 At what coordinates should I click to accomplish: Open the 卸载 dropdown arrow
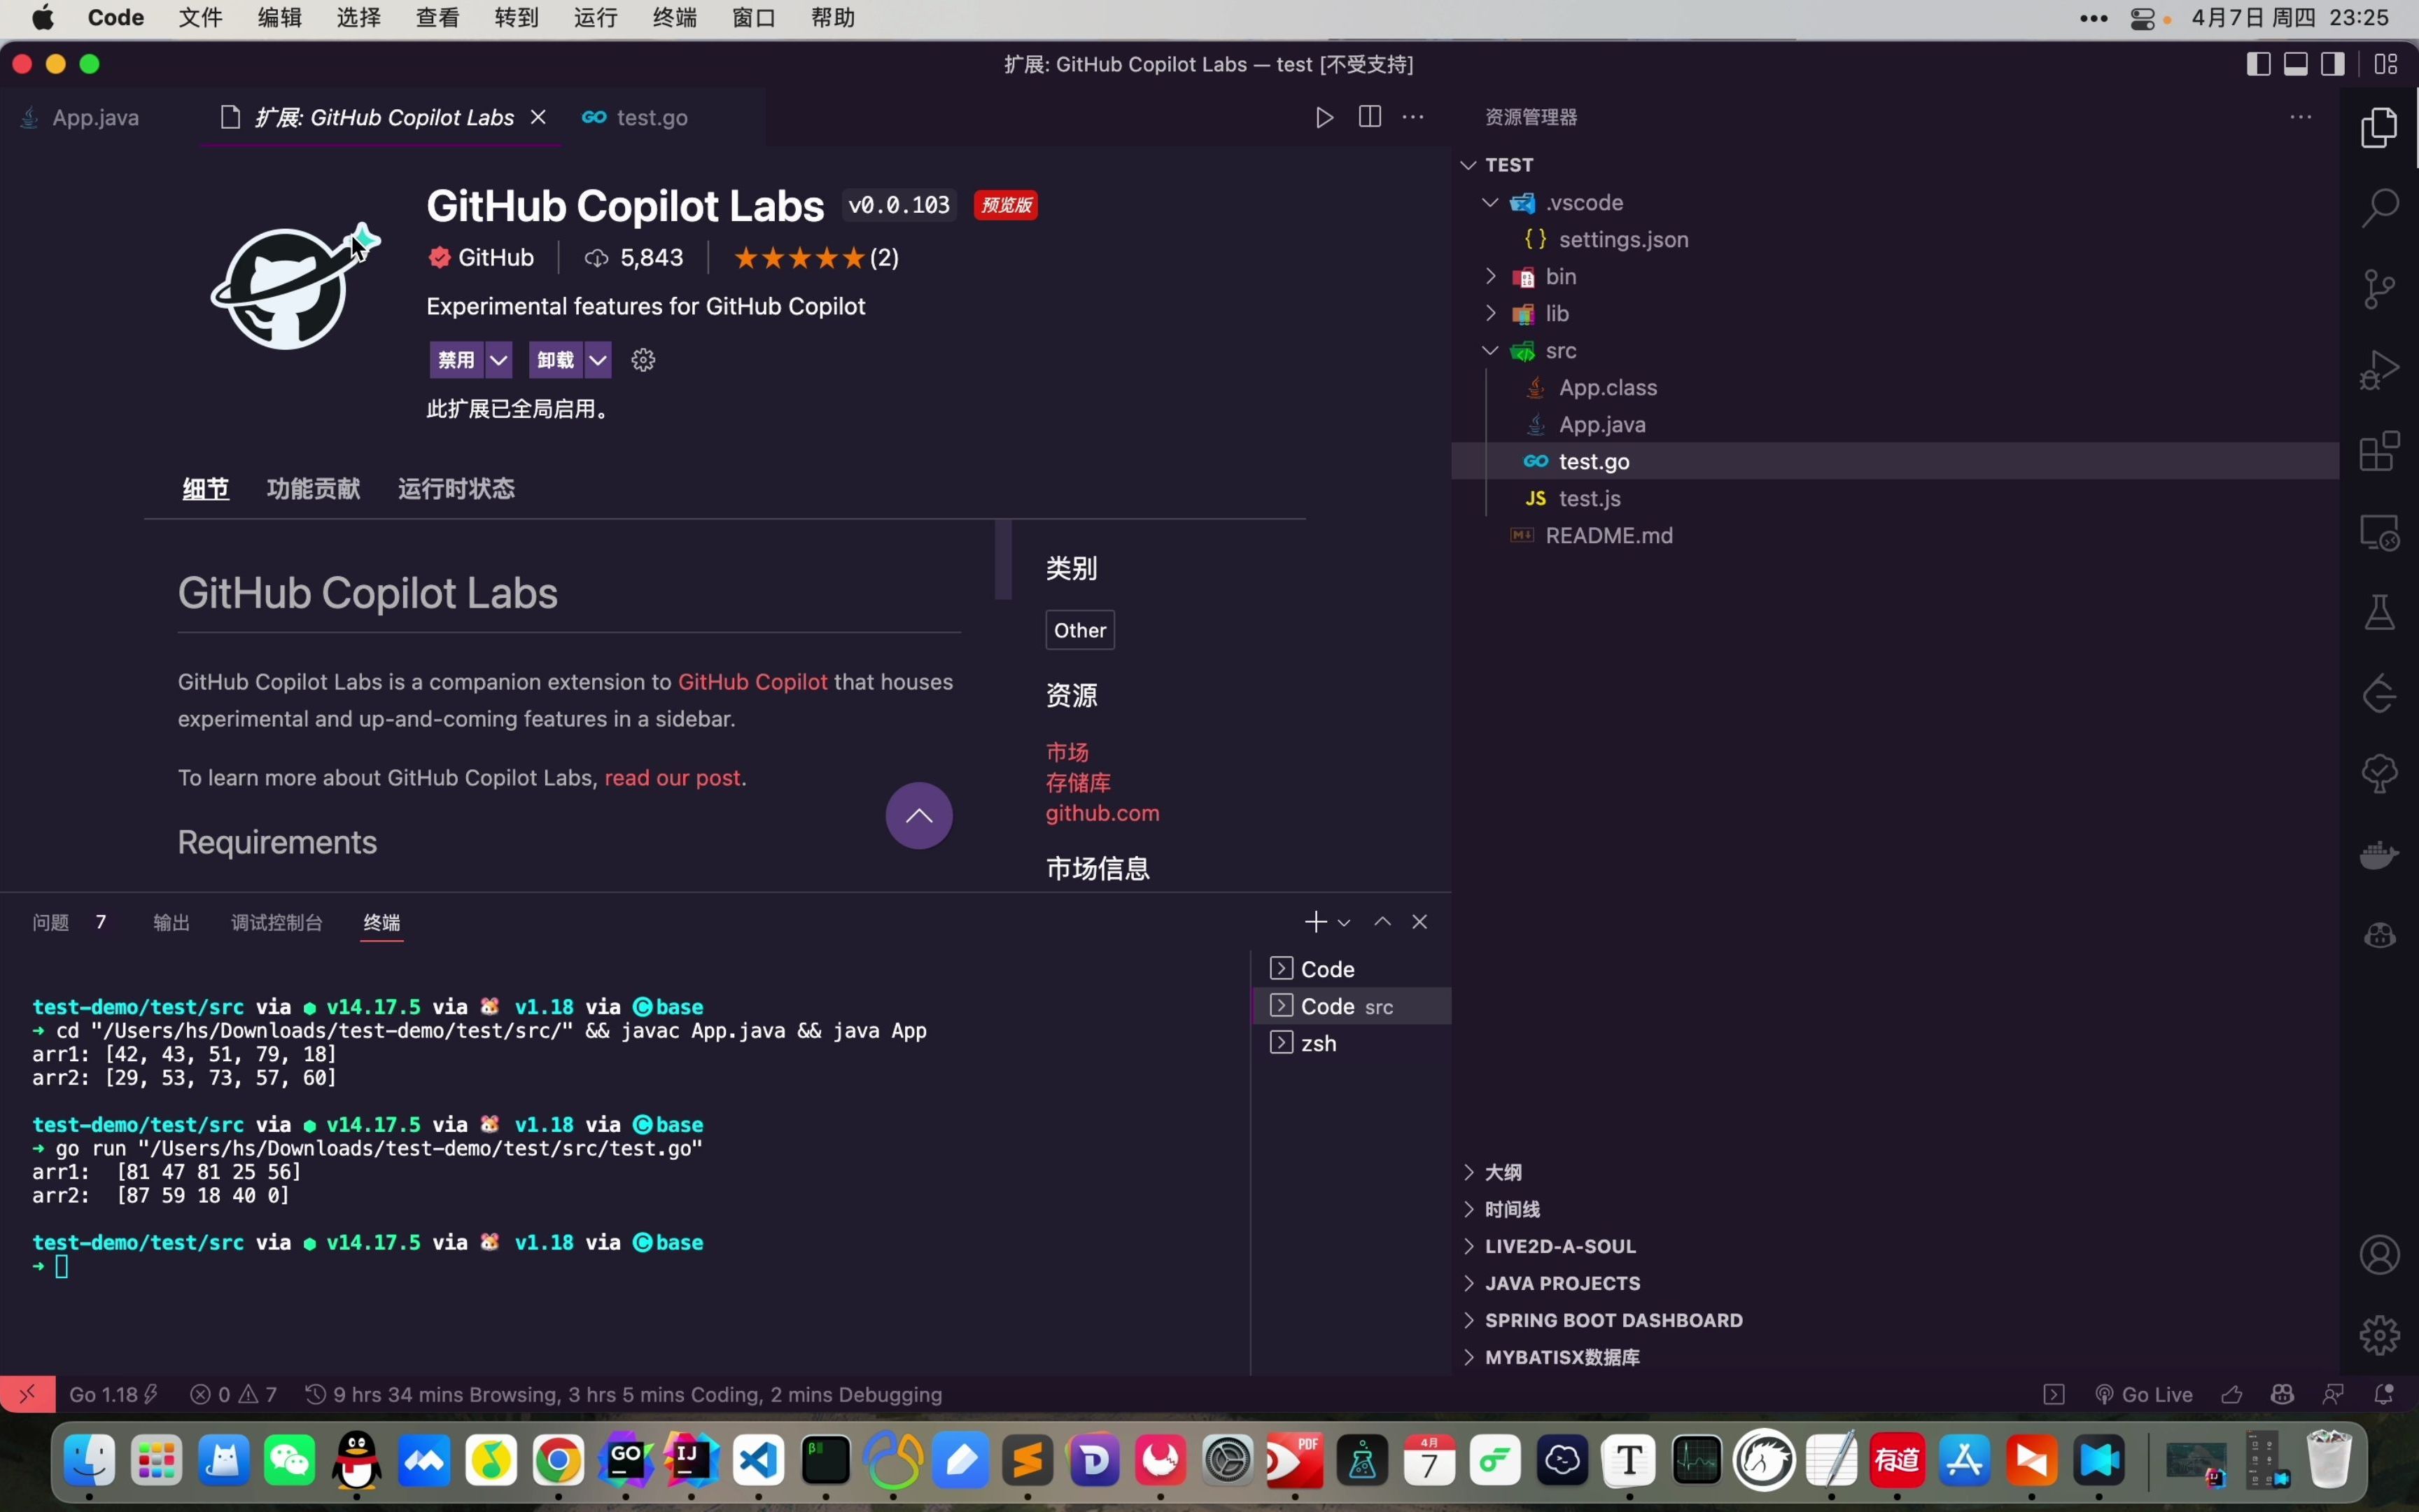pyautogui.click(x=598, y=360)
